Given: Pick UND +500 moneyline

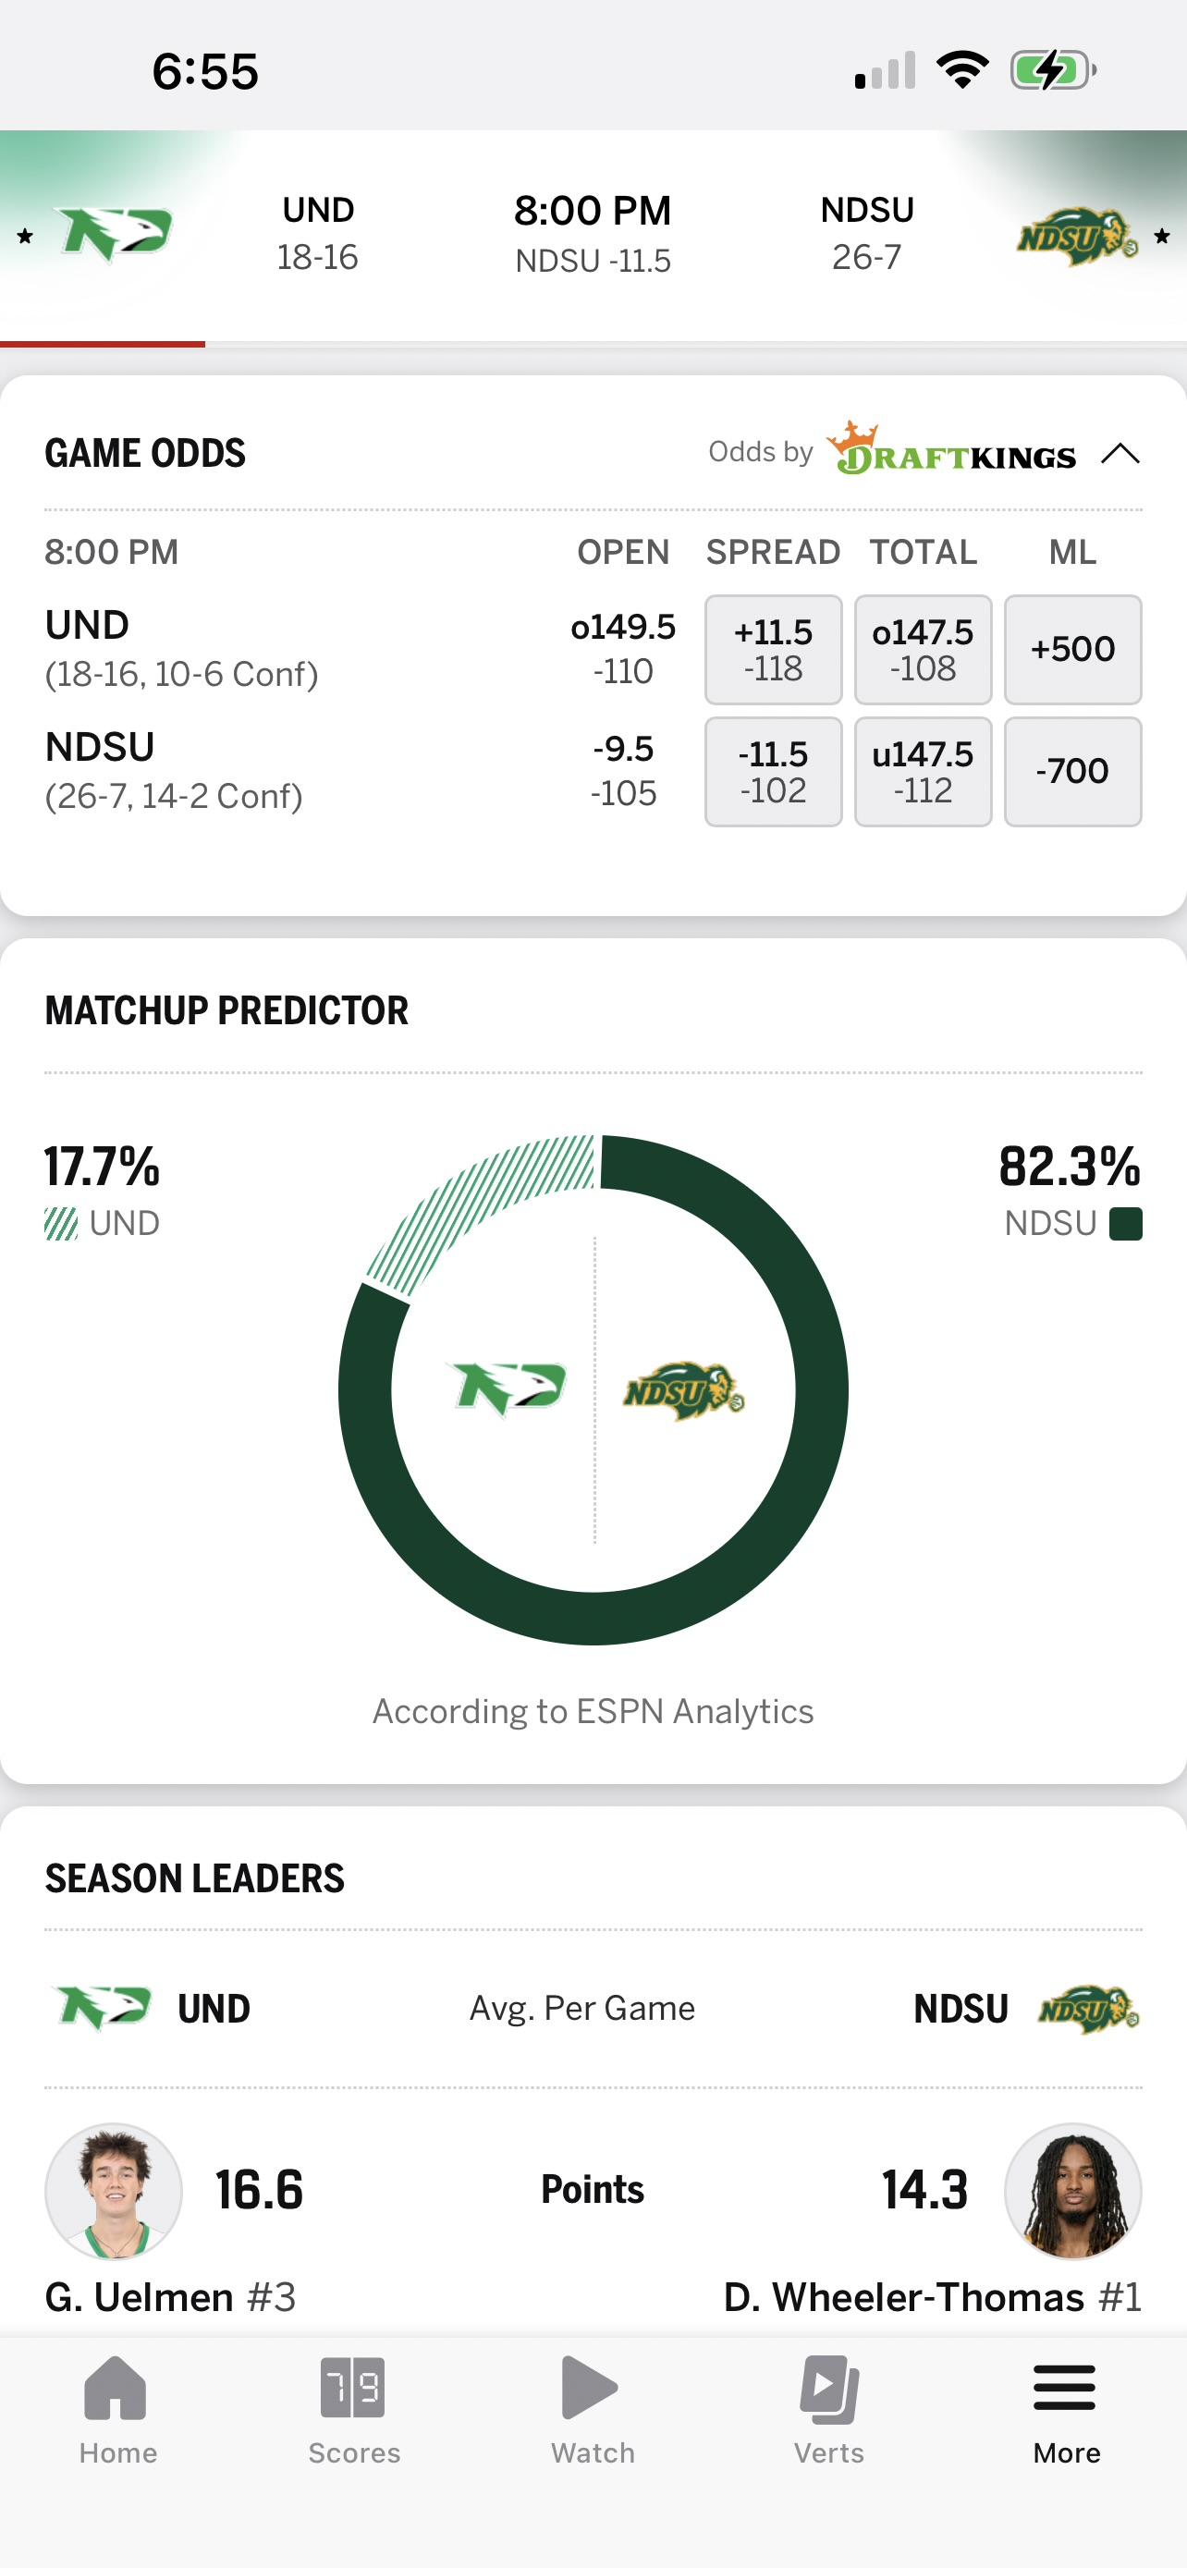Looking at the screenshot, I should coord(1072,650).
